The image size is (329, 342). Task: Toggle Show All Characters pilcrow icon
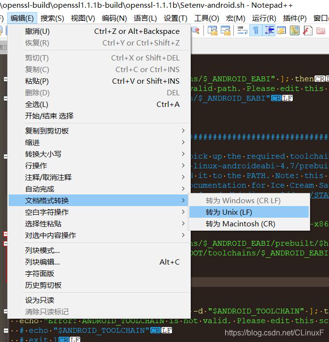pos(256,30)
